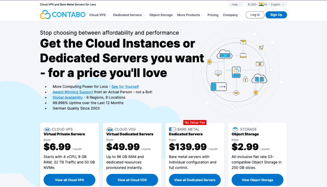This screenshot has height=187, width=327.
Task: Expand the Cloud VPS nav menu
Action: point(99,15)
